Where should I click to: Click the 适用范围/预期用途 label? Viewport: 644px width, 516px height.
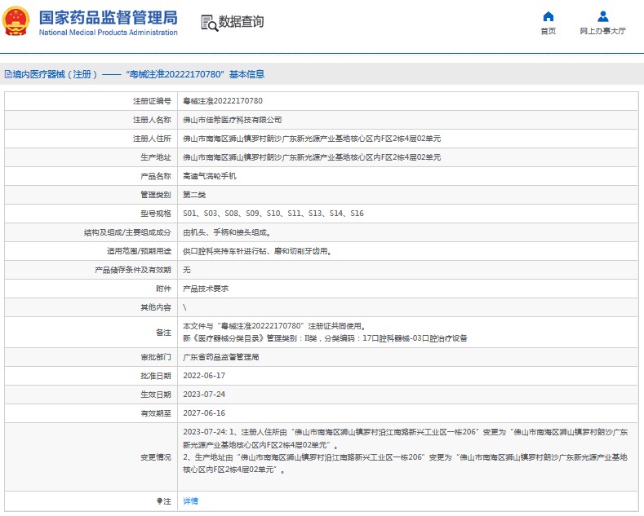tap(139, 251)
